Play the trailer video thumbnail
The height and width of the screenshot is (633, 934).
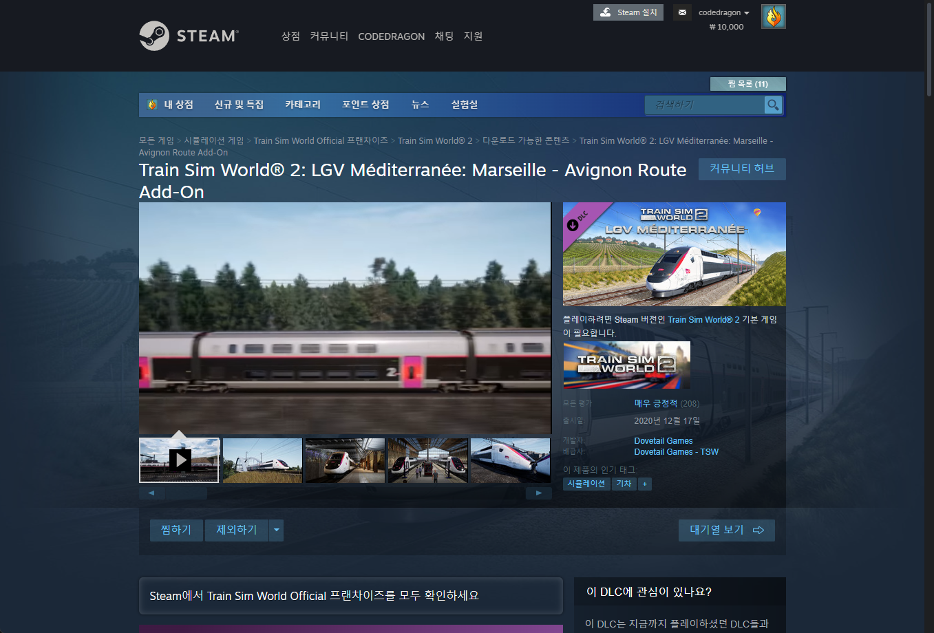(x=179, y=460)
